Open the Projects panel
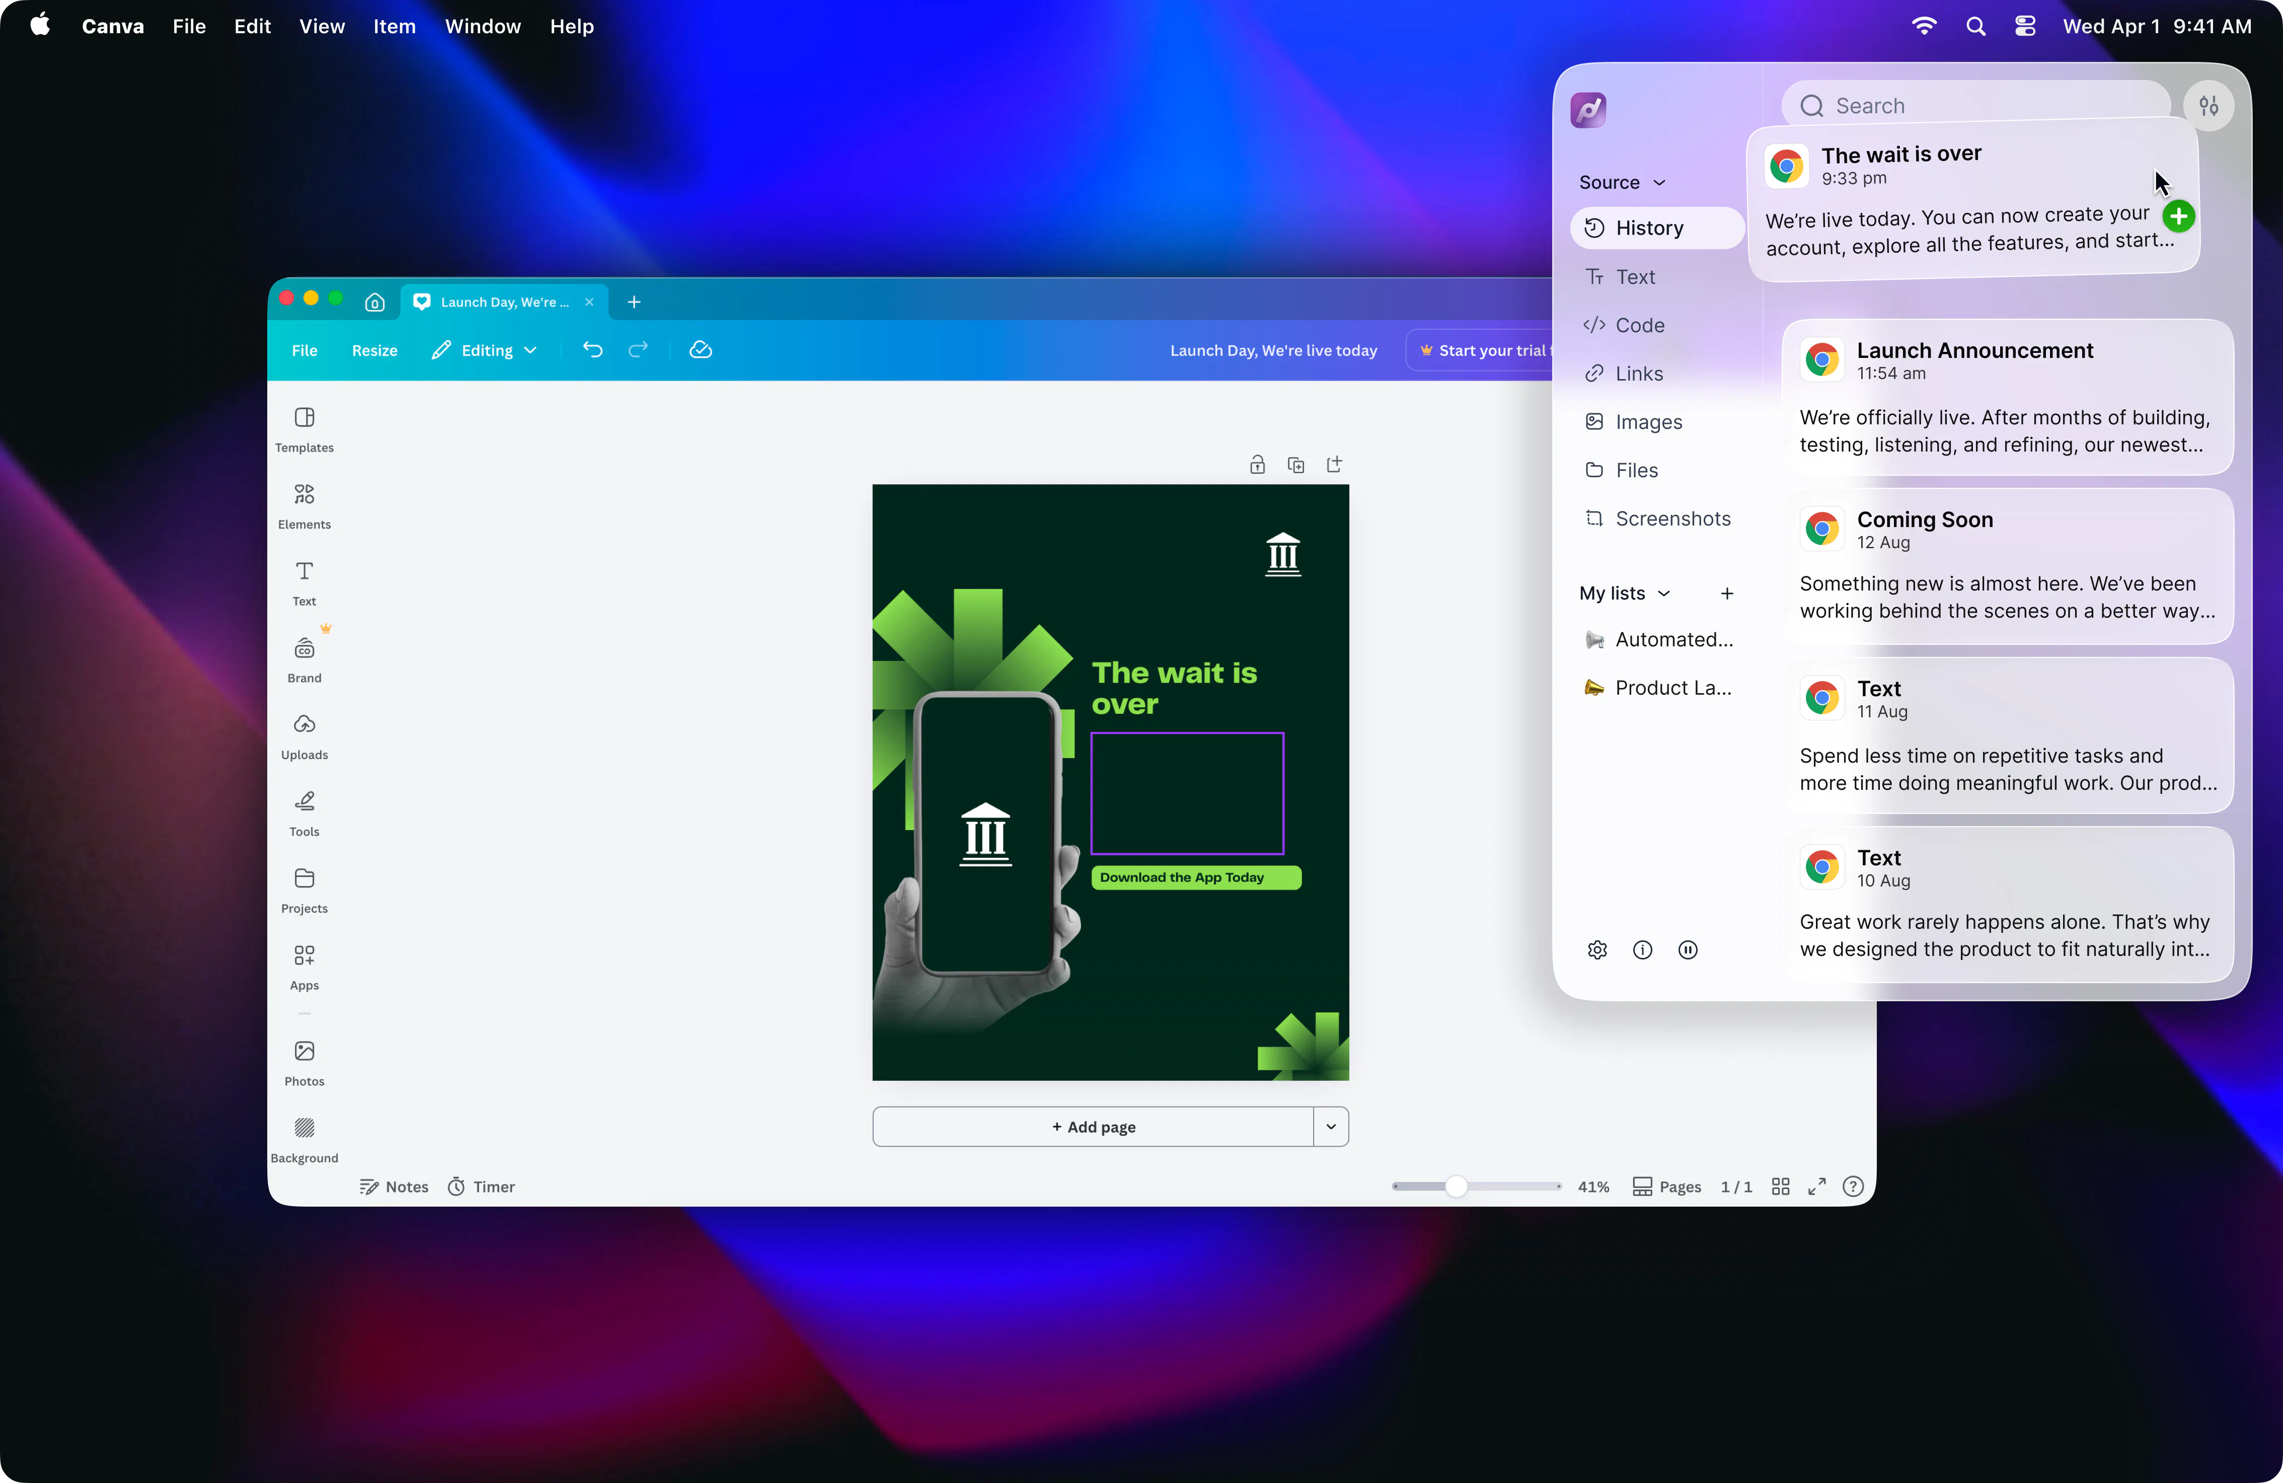The height and width of the screenshot is (1483, 2283). [304, 889]
